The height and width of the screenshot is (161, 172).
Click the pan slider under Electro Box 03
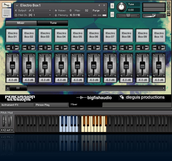click(x=45, y=48)
